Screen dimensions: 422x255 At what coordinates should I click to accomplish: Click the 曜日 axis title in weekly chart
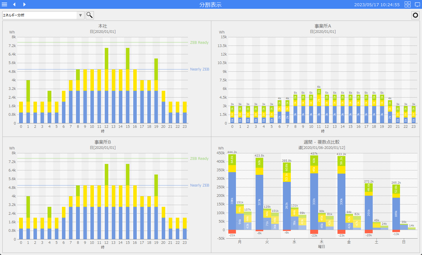(322, 247)
